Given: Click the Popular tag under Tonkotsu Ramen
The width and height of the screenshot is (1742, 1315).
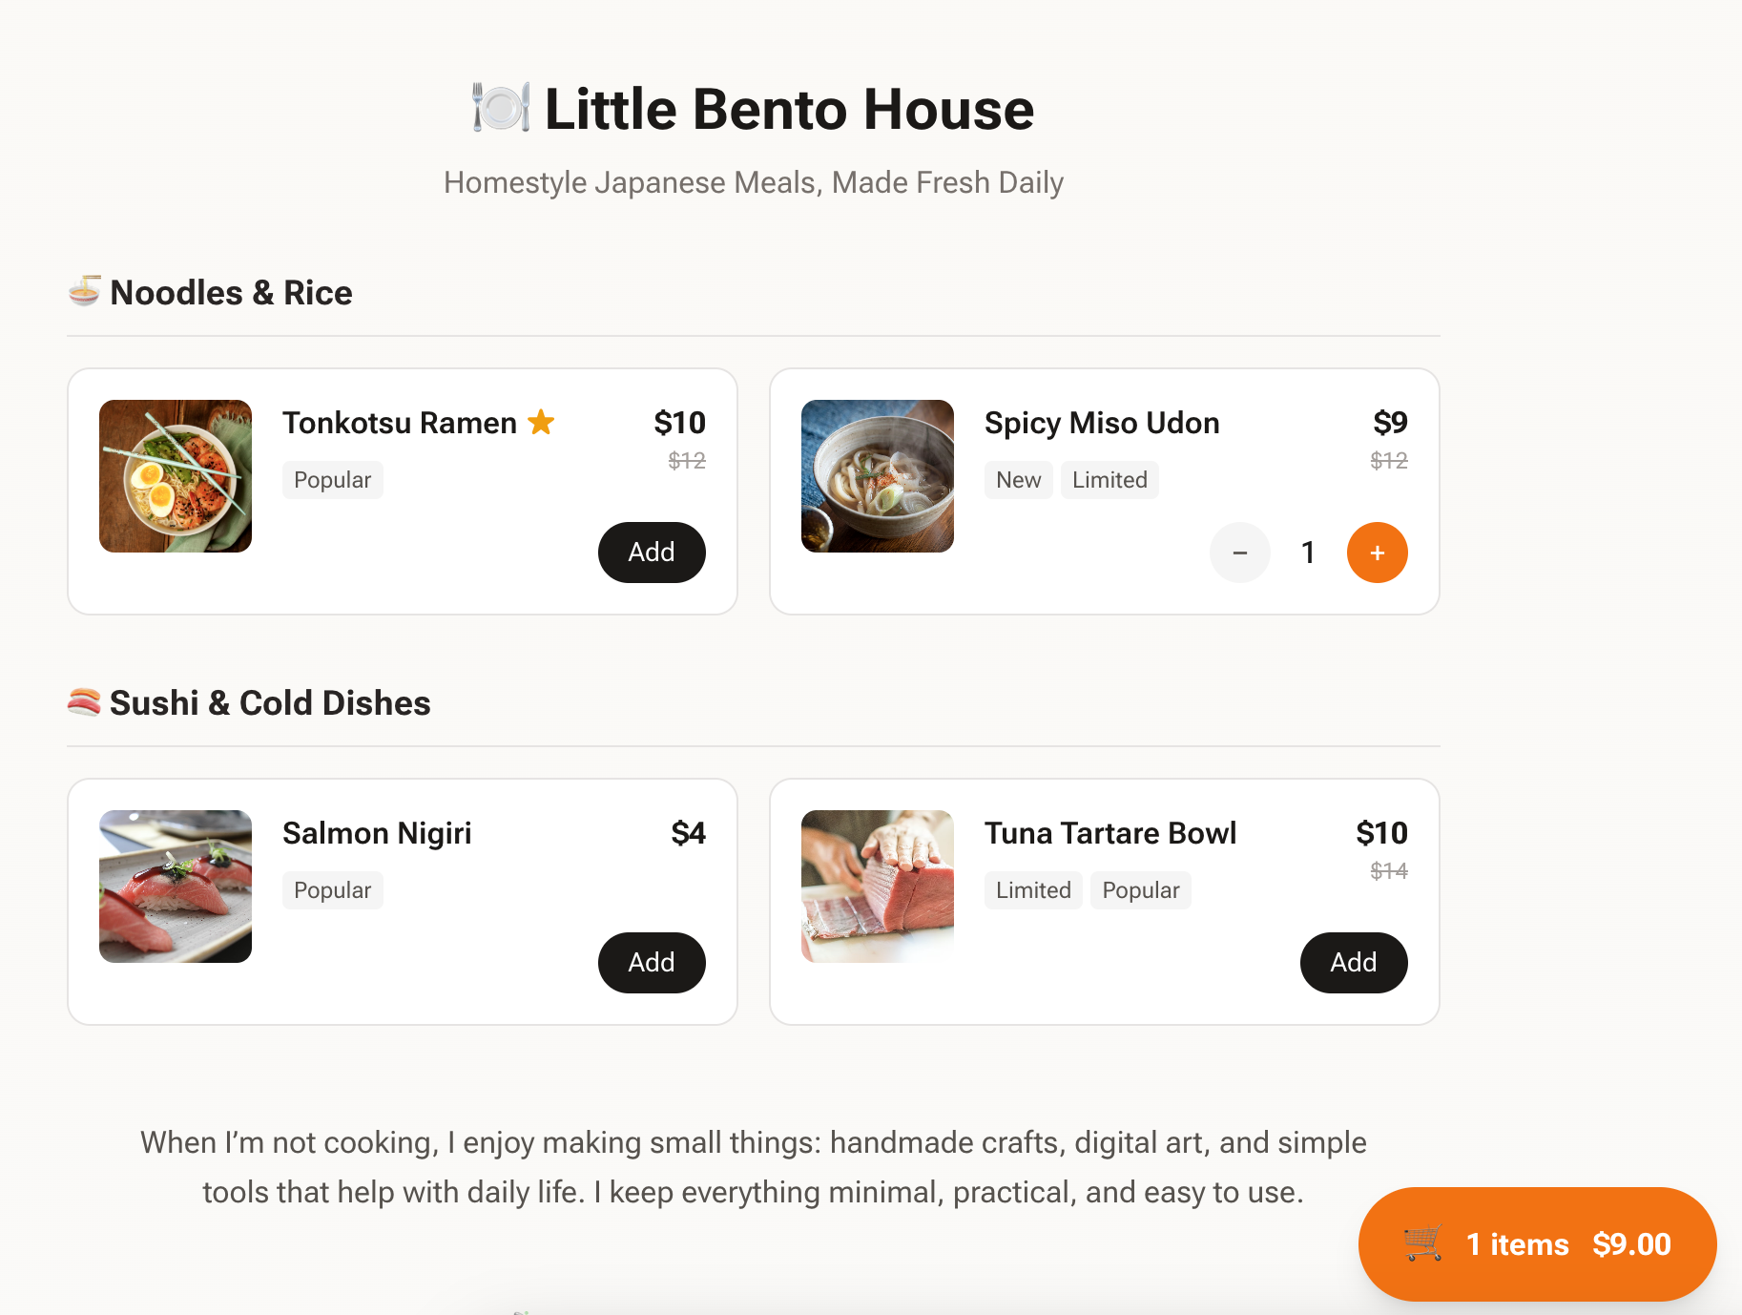Looking at the screenshot, I should pos(332,480).
